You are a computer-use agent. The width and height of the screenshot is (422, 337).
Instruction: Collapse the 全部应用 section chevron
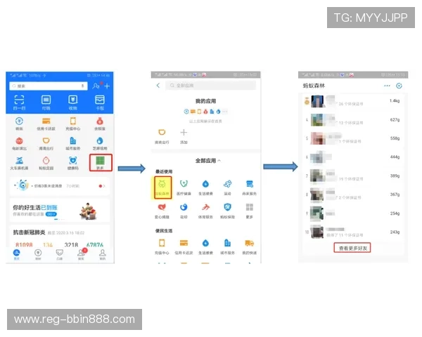(219, 161)
